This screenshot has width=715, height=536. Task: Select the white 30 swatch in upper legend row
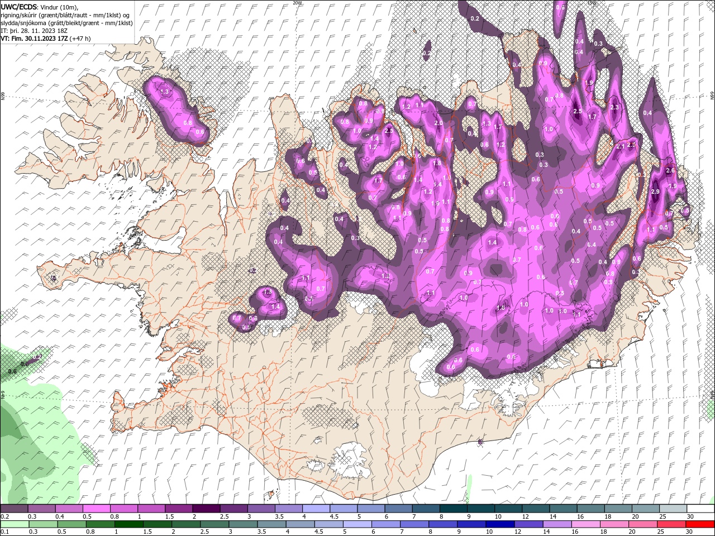point(700,509)
